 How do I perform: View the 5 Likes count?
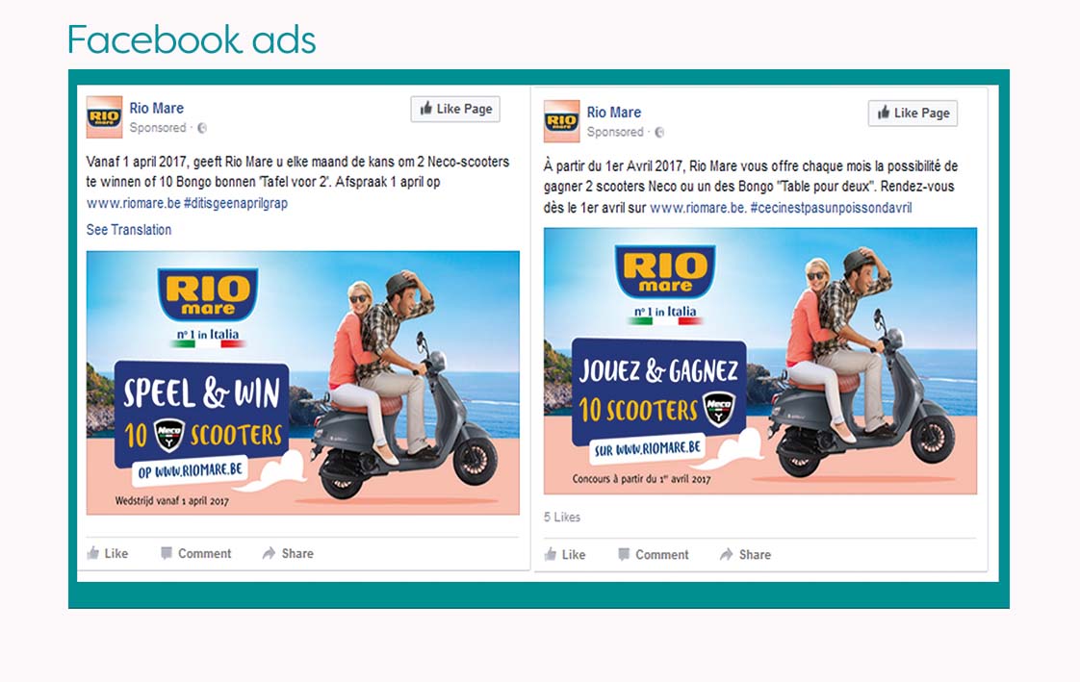[562, 517]
